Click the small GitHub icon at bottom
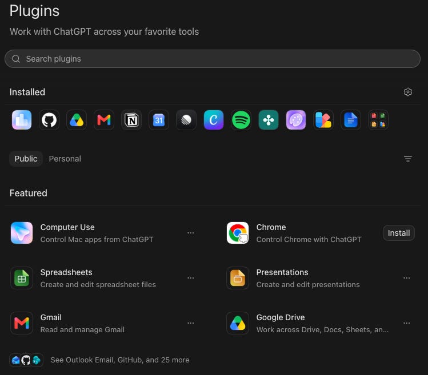The image size is (428, 375). [26, 360]
